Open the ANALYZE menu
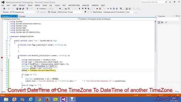The width and height of the screenshot is (181, 102). click(x=86, y=5)
